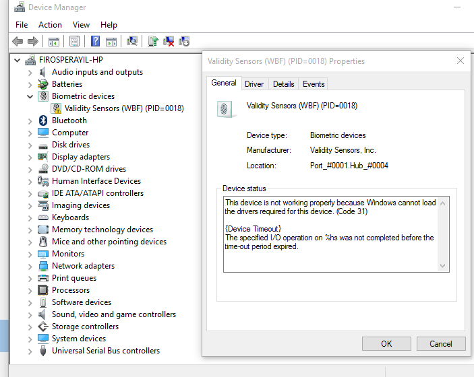Click the Universal Serial Bus controllers icon
Viewport: 474px width, 377px height.
click(43, 351)
